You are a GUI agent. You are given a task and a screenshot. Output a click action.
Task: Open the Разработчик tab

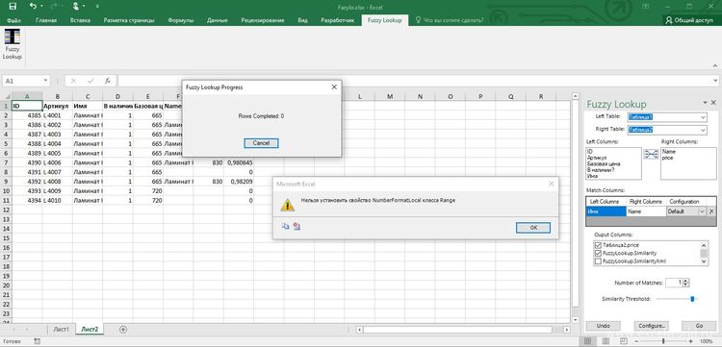tap(338, 20)
